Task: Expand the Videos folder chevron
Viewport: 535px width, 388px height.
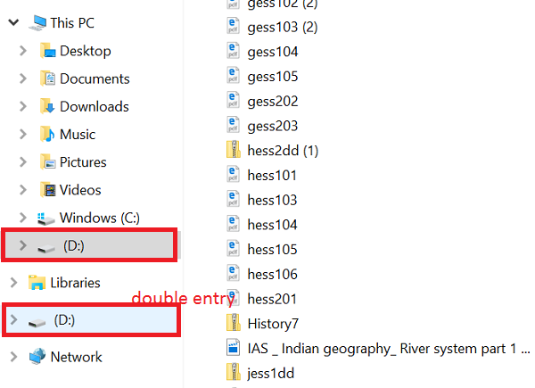Action: point(23,190)
